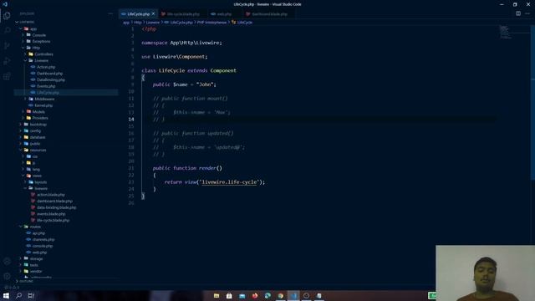Open Windows taskbar search
The height and width of the screenshot is (301, 535).
tap(18, 295)
